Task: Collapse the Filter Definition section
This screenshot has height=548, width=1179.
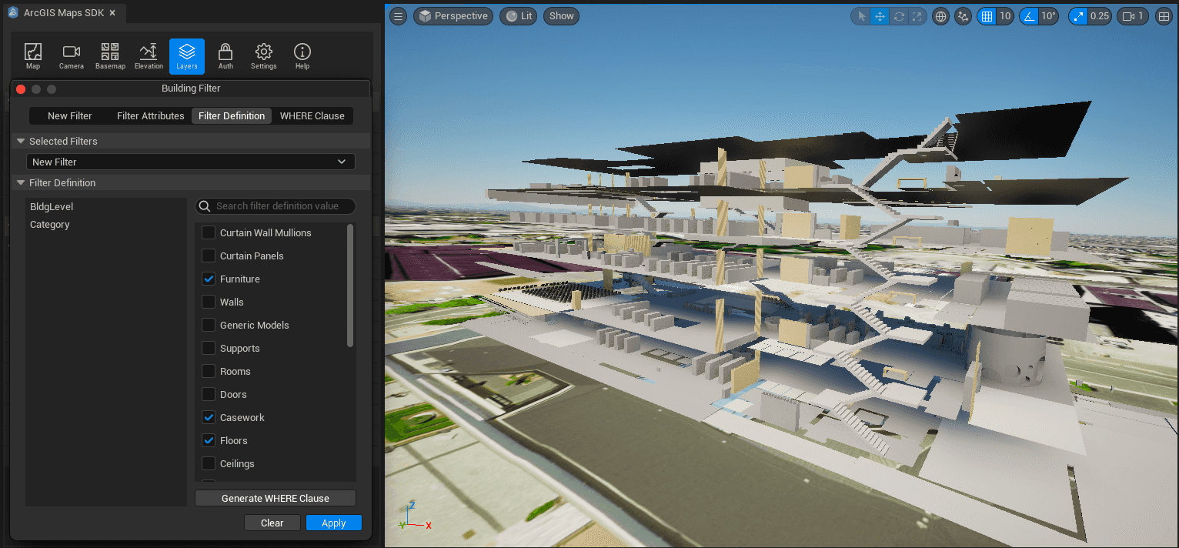Action: pyautogui.click(x=19, y=182)
